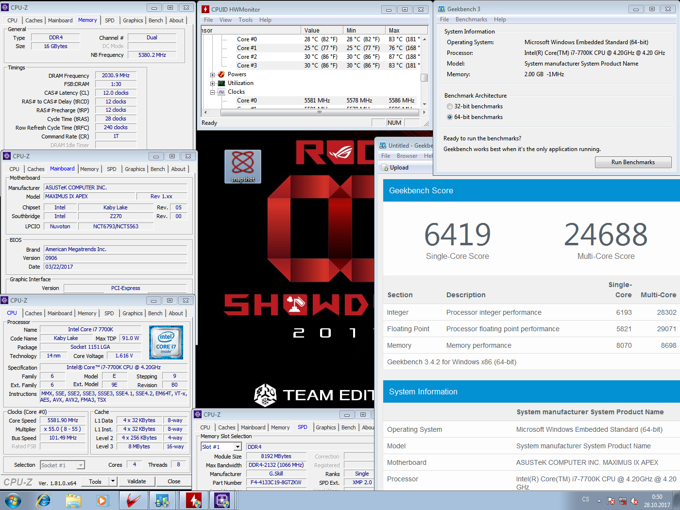Click the Upload icon in Geekbench browser toolbar
This screenshot has height=510, width=680.
[x=385, y=168]
